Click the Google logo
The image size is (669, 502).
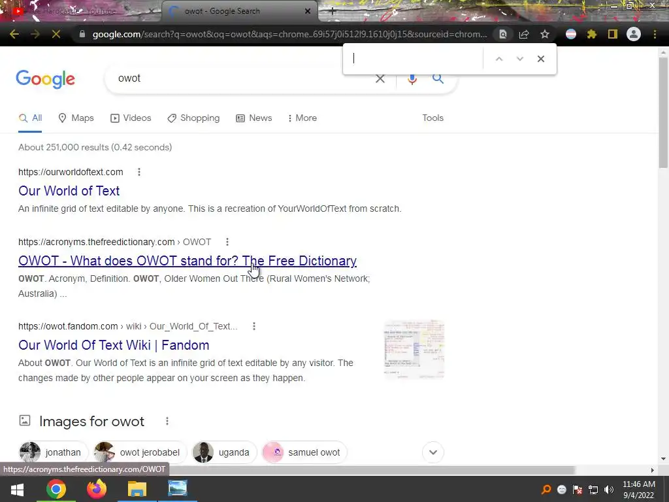click(x=45, y=79)
